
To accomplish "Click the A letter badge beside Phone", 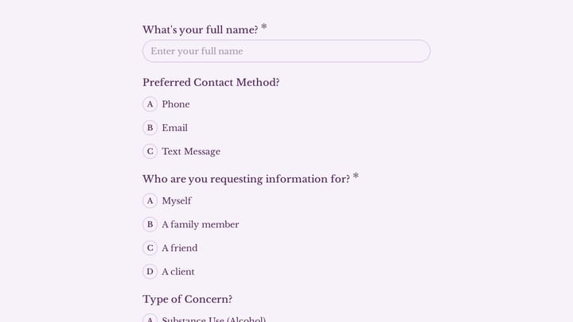I will point(150,104).
